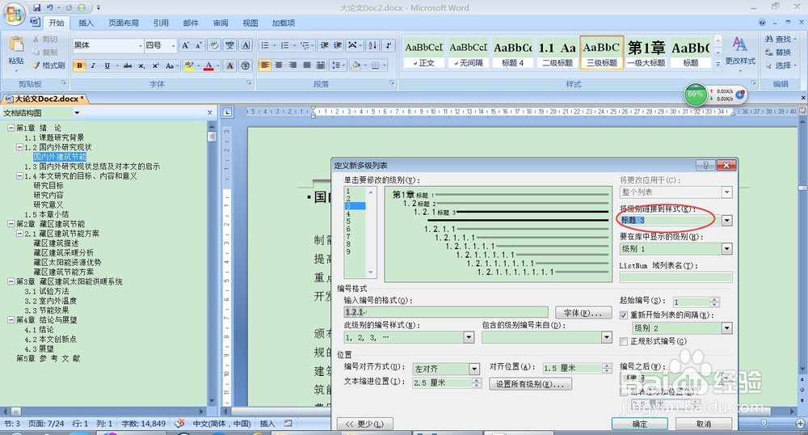808x435 pixels.
Task: Align text right
Action: [x=292, y=65]
